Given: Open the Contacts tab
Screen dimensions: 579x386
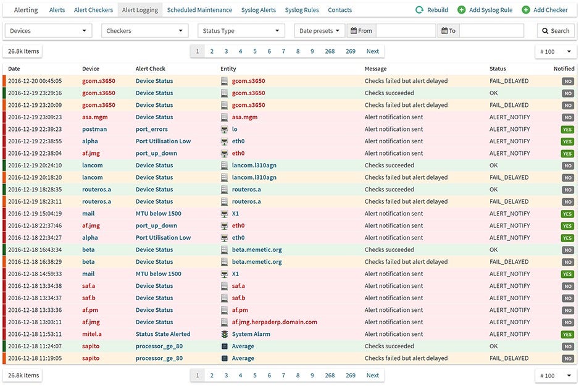Looking at the screenshot, I should click(339, 10).
